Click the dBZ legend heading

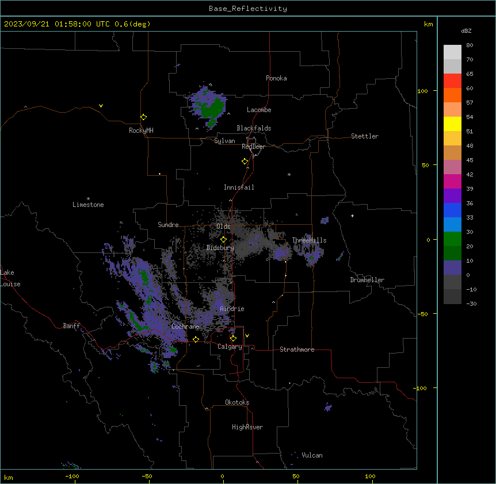point(466,30)
